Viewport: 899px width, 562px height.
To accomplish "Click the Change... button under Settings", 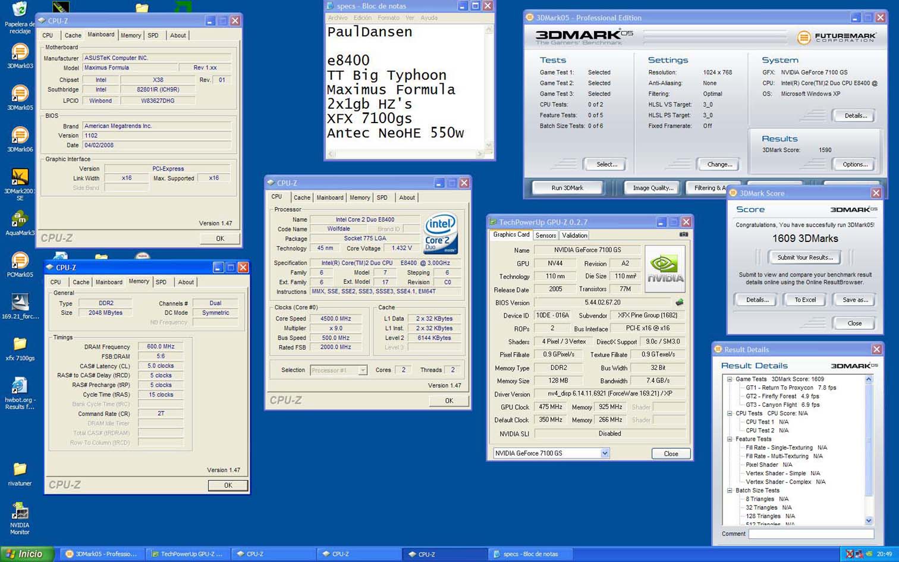I will 719,165.
